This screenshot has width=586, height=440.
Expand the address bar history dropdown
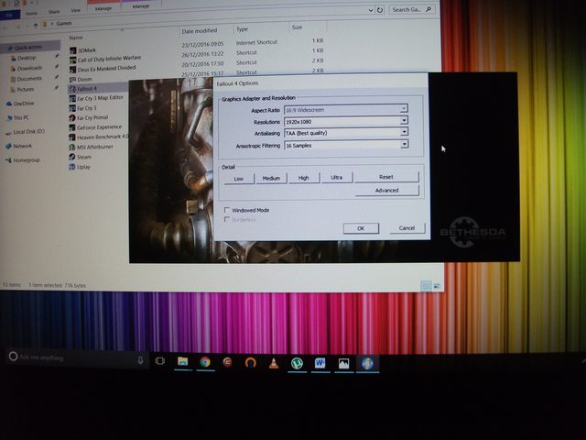click(x=370, y=10)
